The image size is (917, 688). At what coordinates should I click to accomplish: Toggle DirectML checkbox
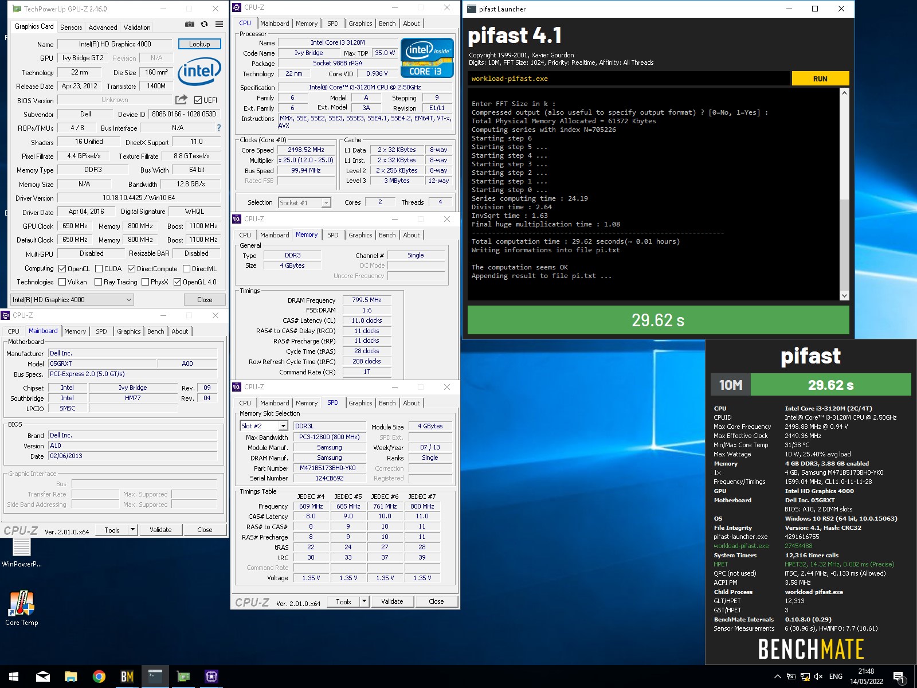(x=186, y=268)
